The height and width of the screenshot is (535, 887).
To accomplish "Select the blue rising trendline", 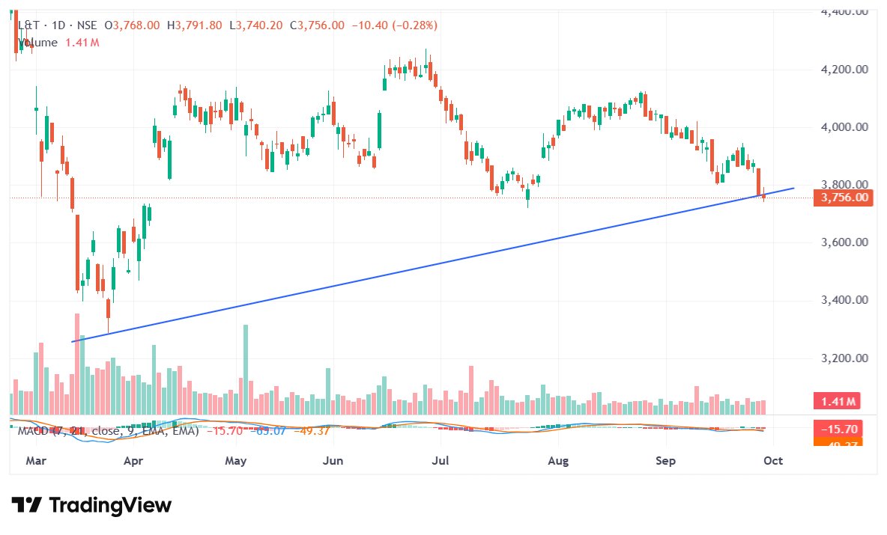I will pyautogui.click(x=433, y=265).
